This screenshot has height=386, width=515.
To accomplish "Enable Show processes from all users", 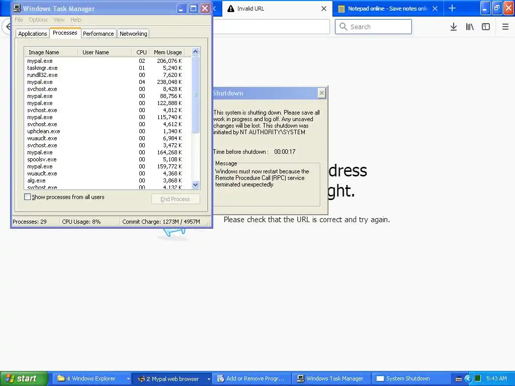I will [28, 197].
